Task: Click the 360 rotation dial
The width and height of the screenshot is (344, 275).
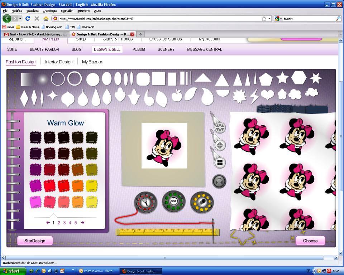Action: [x=173, y=201]
